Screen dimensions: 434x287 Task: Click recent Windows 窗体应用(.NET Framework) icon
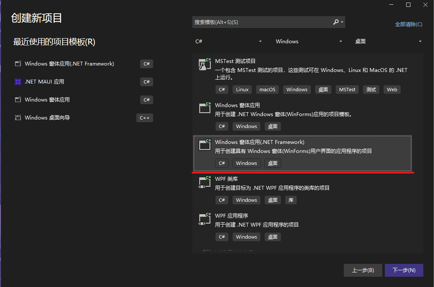[x=18, y=63]
